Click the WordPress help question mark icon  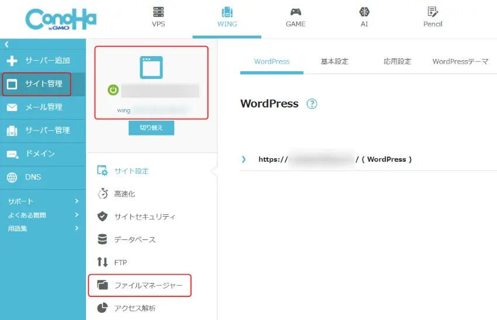312,104
